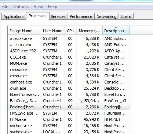Select the conhost.exe process
The width and height of the screenshot is (153, 134).
[69, 82]
